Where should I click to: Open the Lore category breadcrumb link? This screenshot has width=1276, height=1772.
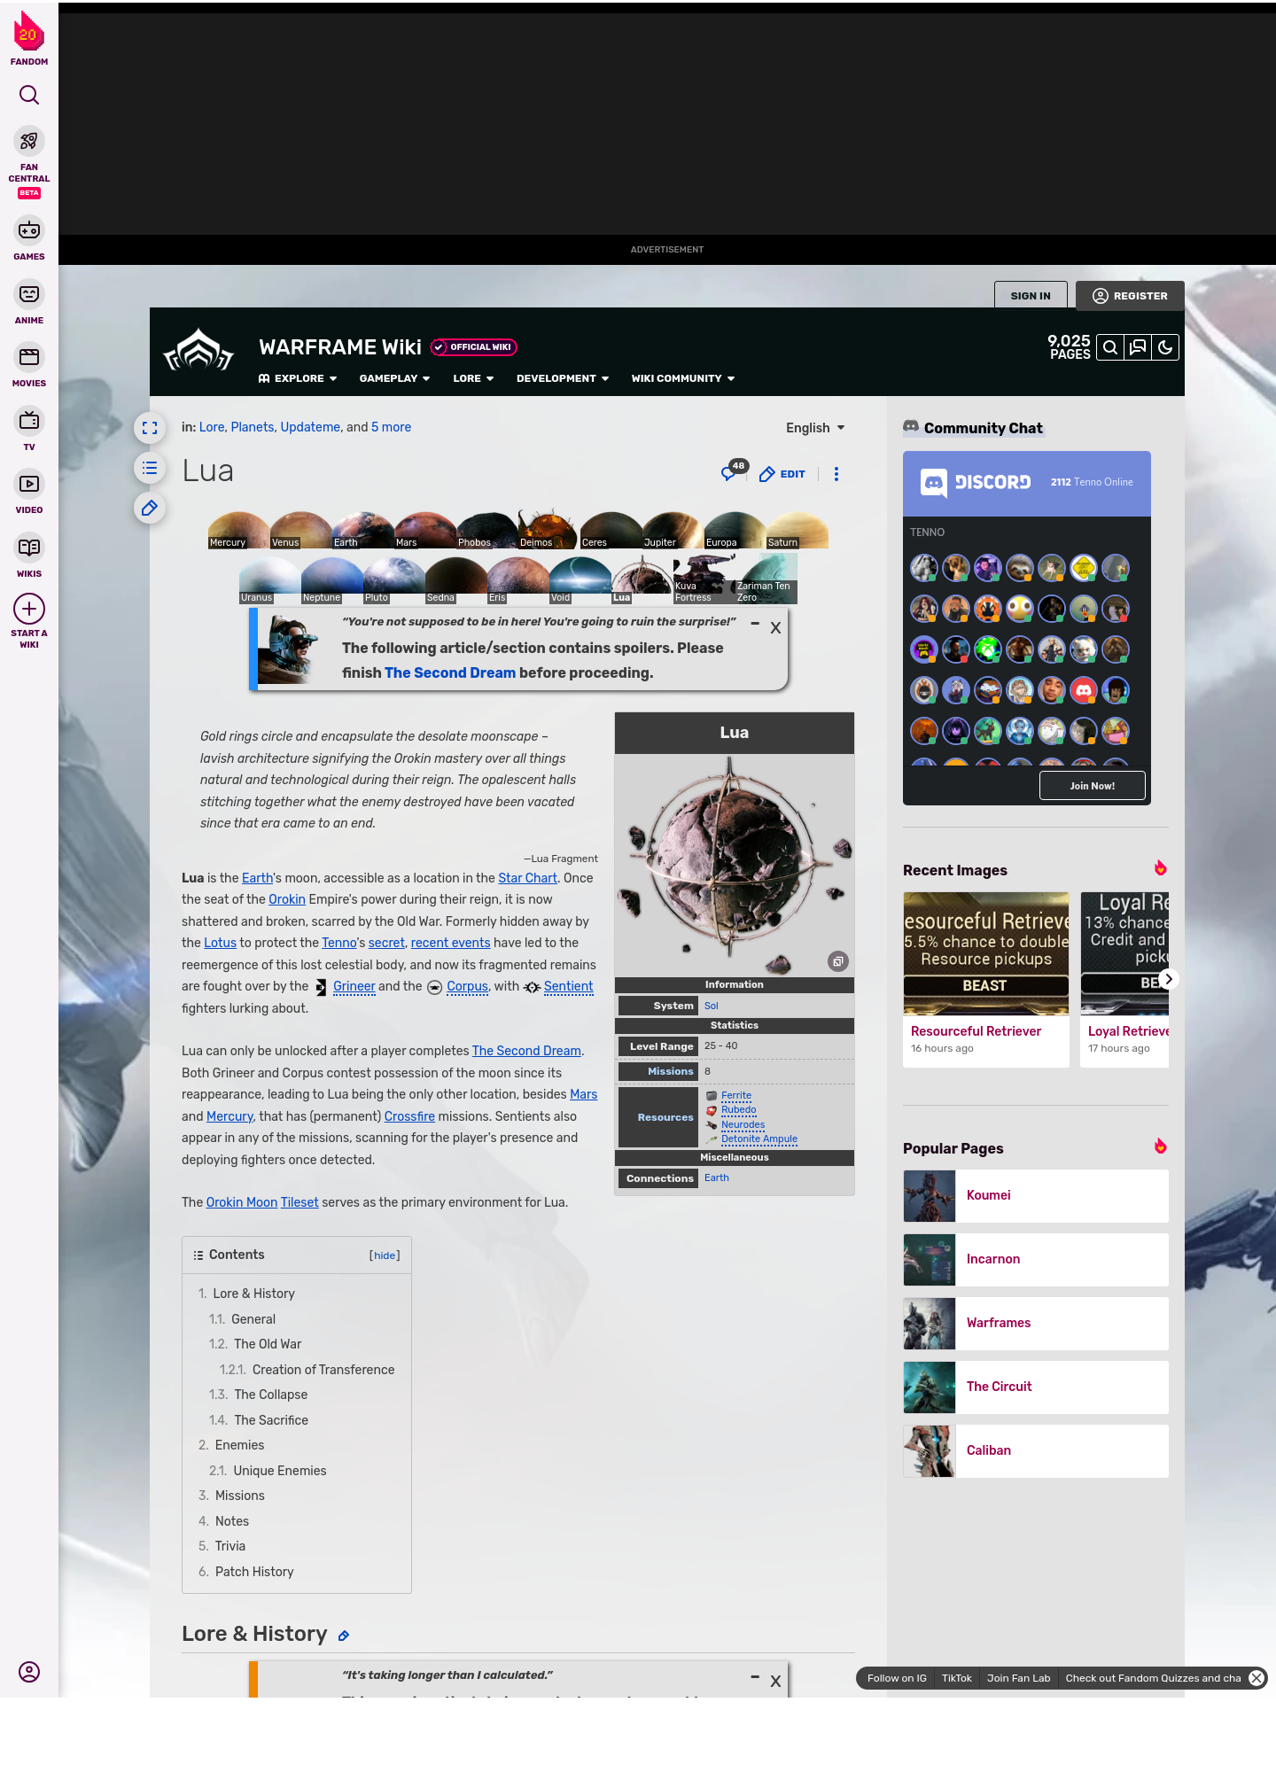[212, 427]
